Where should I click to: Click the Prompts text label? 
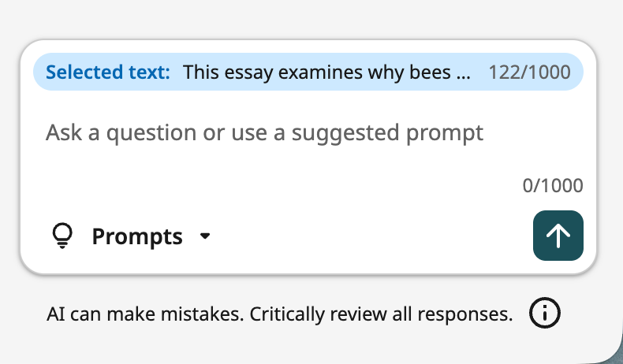click(137, 237)
